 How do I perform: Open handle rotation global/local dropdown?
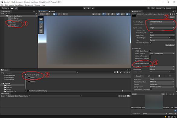(47, 14)
